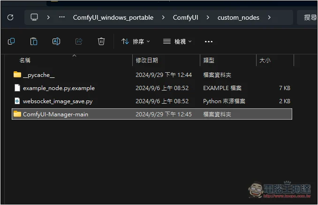Click the delete trash can icon

pos(101,41)
